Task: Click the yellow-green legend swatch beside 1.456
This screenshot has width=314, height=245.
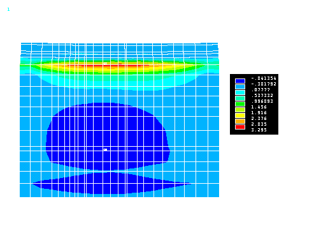Action: (x=240, y=110)
